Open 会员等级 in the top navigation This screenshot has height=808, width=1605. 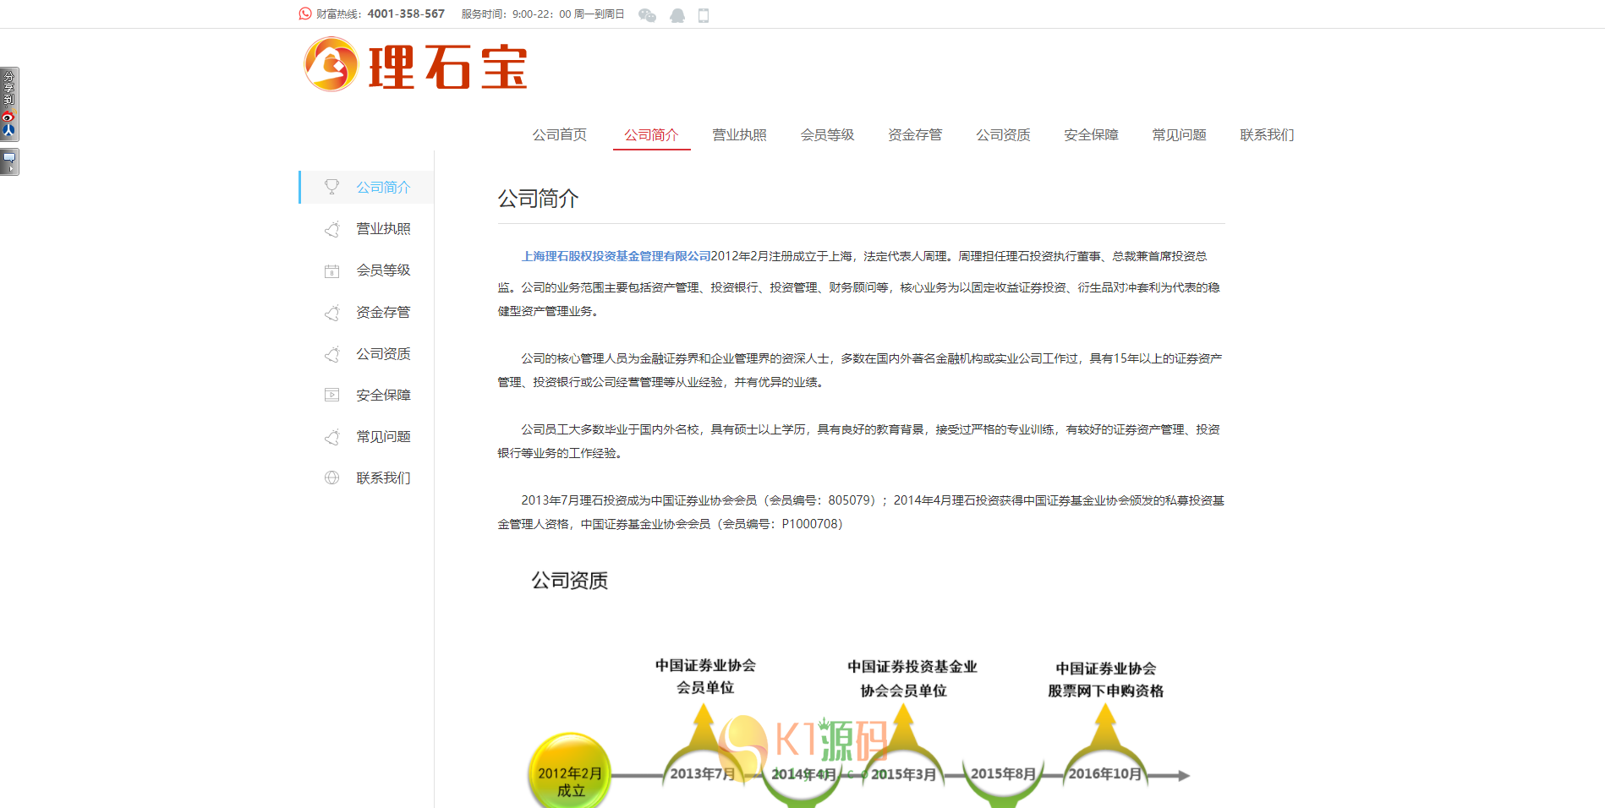pyautogui.click(x=828, y=134)
